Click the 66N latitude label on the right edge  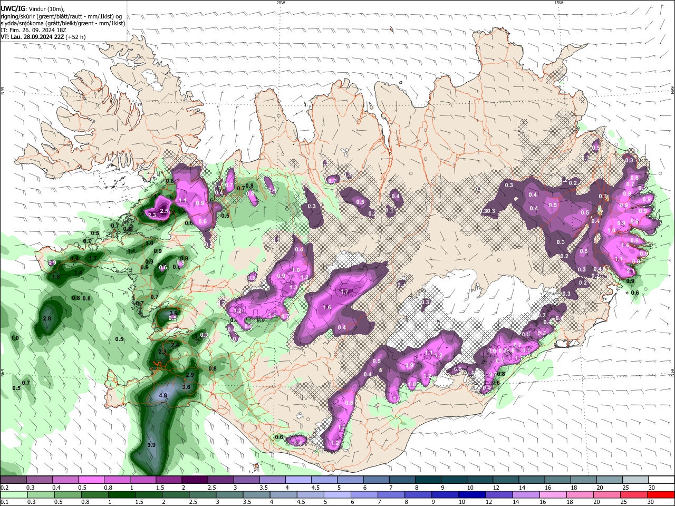[672, 91]
